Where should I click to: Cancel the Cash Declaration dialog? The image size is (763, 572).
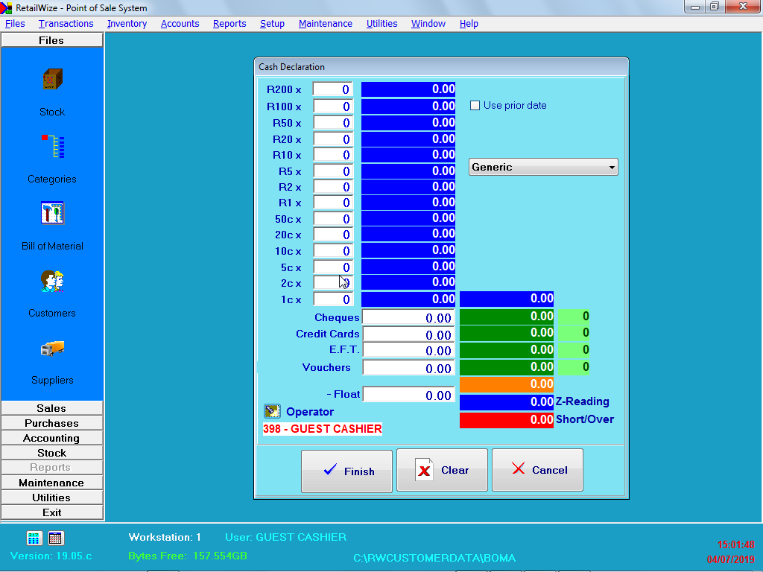pyautogui.click(x=537, y=470)
